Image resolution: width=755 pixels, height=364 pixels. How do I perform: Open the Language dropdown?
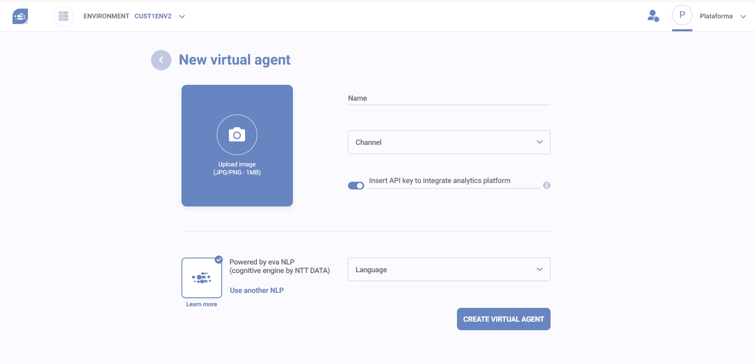click(449, 269)
